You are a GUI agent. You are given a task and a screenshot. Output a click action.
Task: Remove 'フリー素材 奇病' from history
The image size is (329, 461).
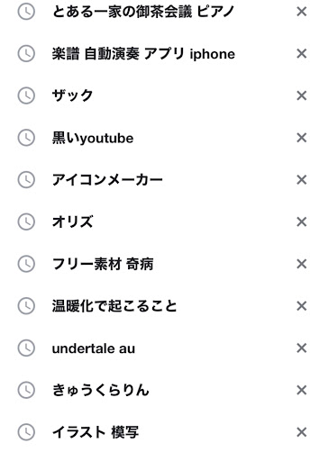tap(301, 264)
